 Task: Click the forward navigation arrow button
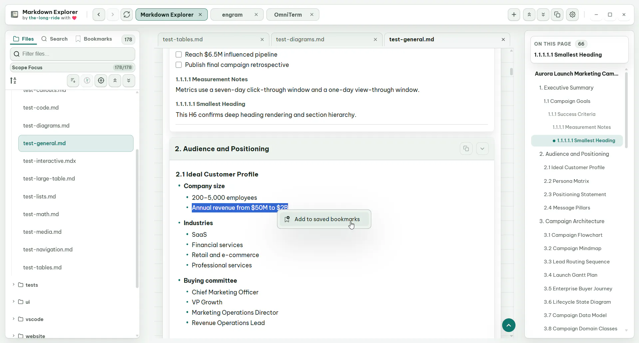coord(113,15)
